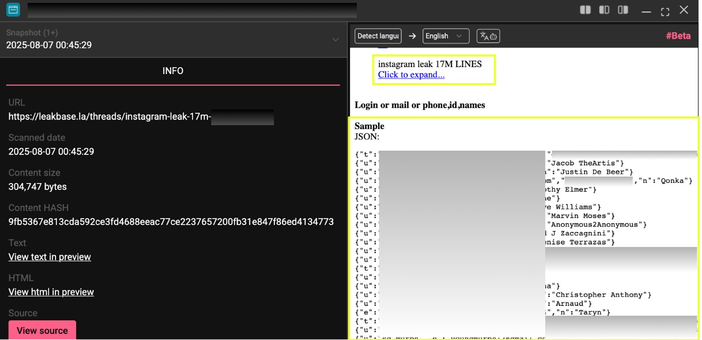Click the app window icon in title bar
Screen dimensions: 702x340
pyautogui.click(x=13, y=10)
